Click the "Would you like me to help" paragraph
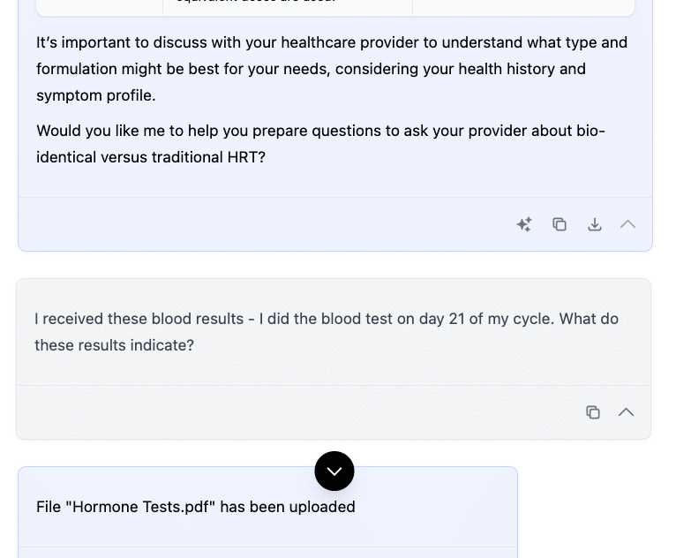Viewport: 676px width, 558px height. point(320,144)
